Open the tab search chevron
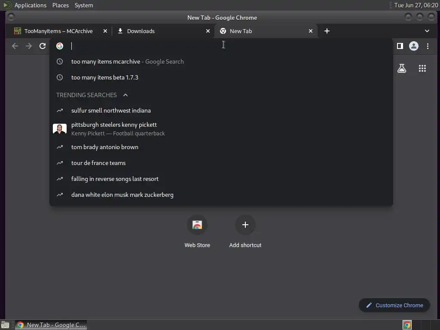Image resolution: width=440 pixels, height=330 pixels. click(x=427, y=31)
